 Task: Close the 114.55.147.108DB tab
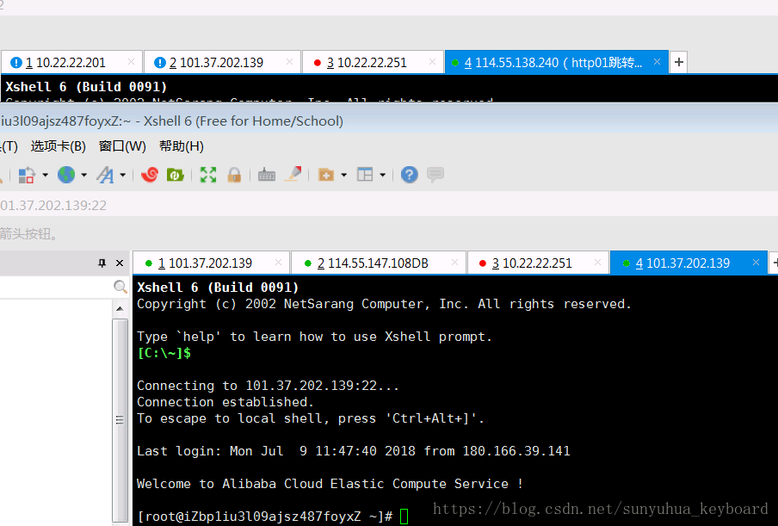454,263
